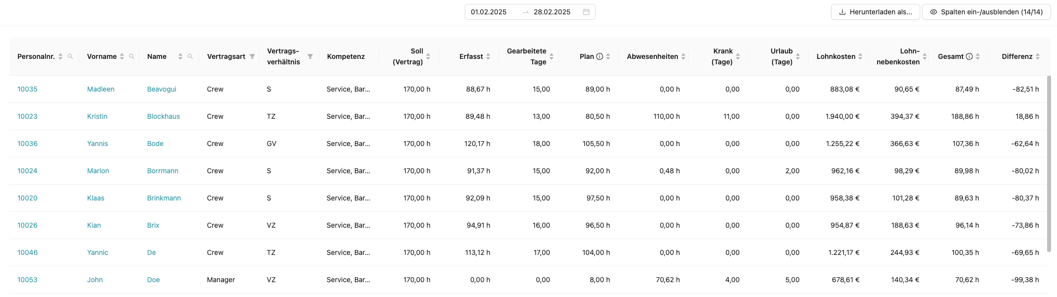Click the Vertragsverhältnis filter icon

[x=310, y=56]
